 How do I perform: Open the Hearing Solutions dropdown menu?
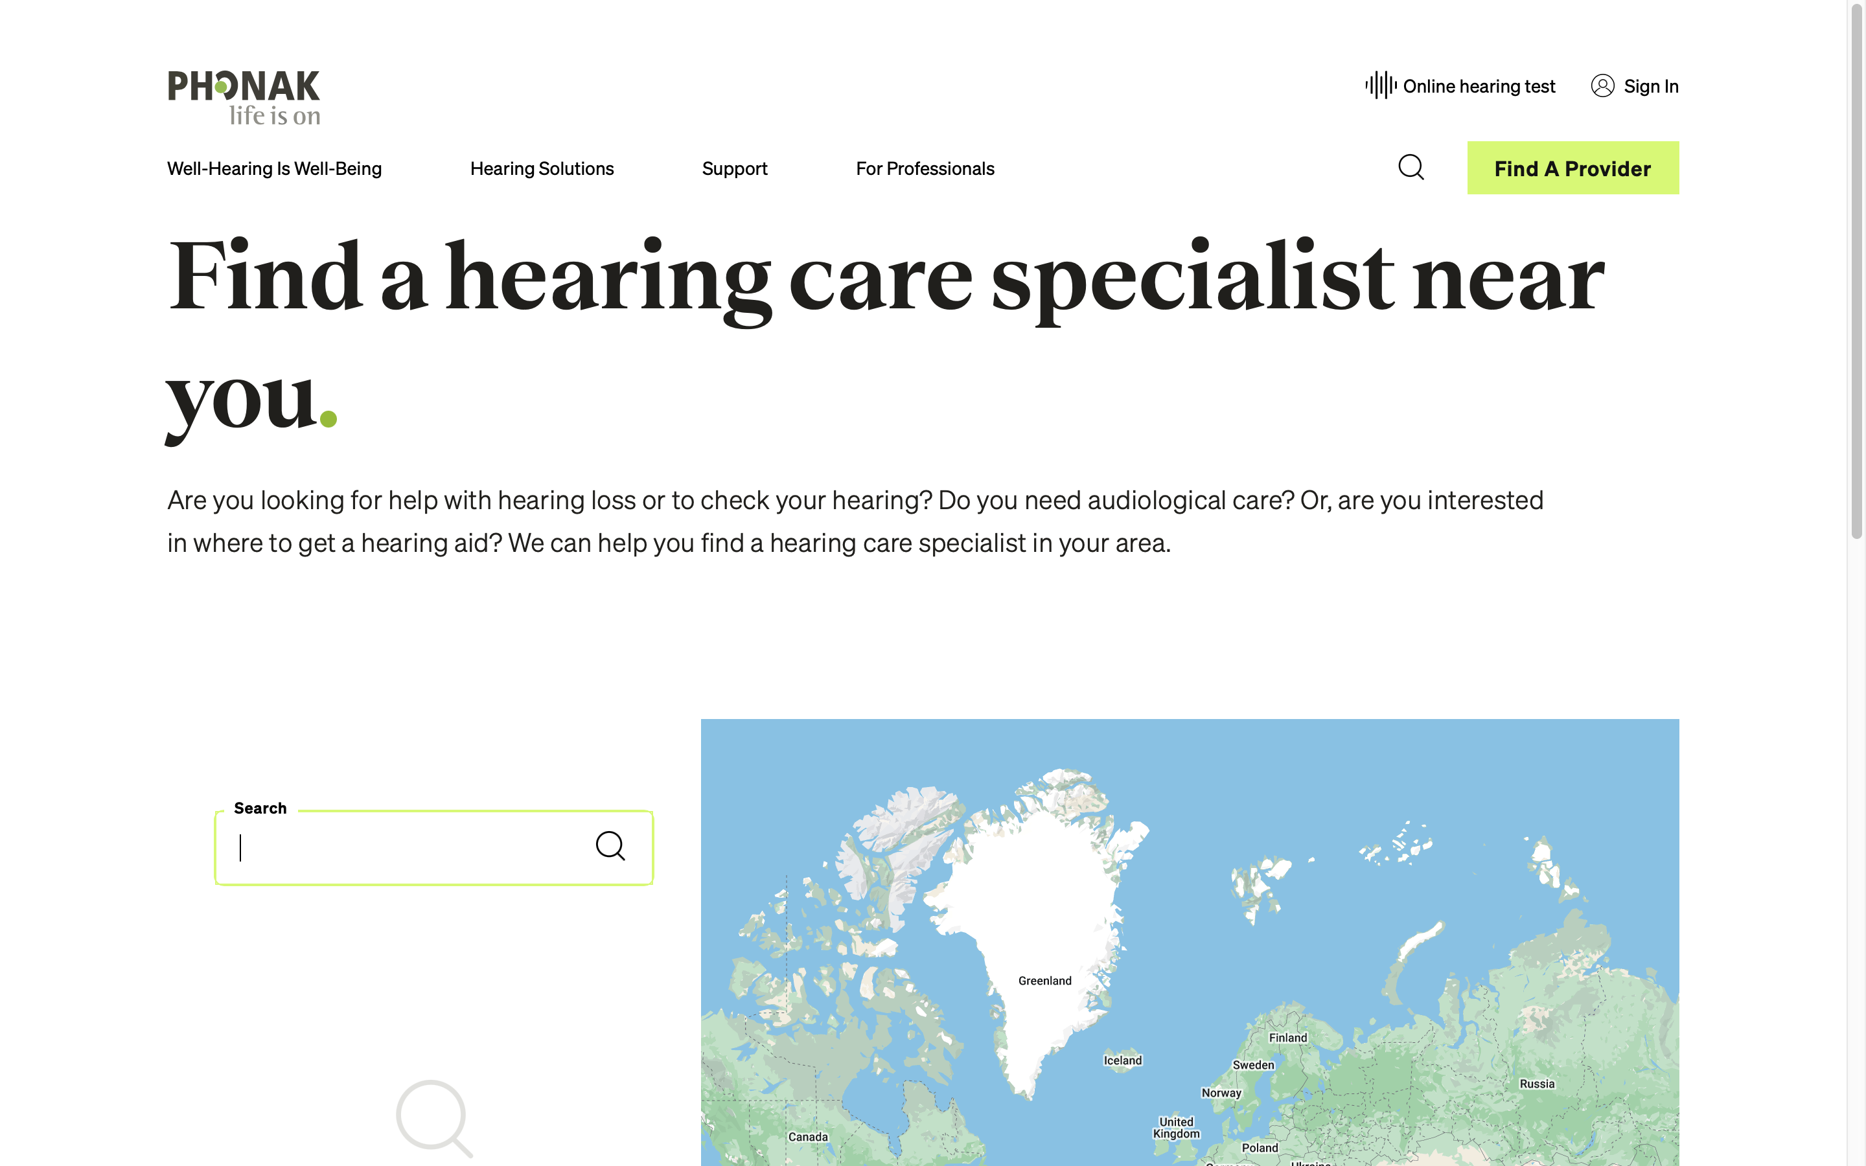pyautogui.click(x=542, y=168)
